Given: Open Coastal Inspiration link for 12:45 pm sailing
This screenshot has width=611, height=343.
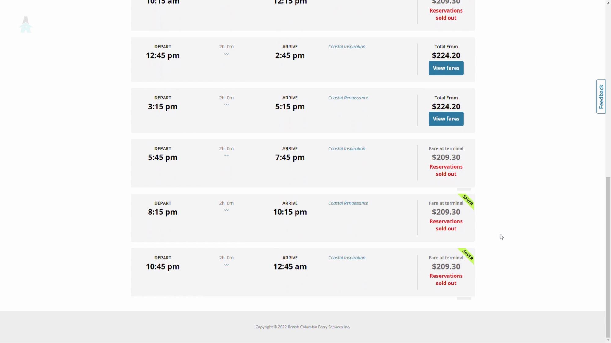Looking at the screenshot, I should tap(347, 47).
